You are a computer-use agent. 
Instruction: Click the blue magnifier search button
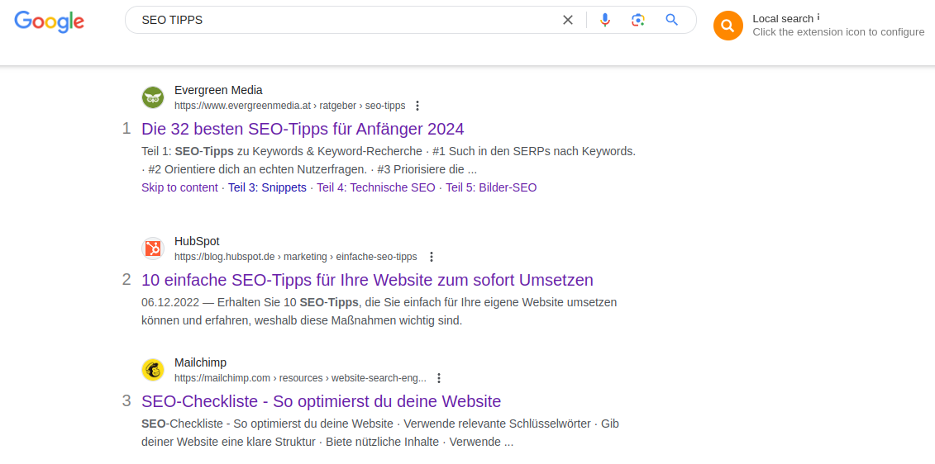tap(672, 20)
